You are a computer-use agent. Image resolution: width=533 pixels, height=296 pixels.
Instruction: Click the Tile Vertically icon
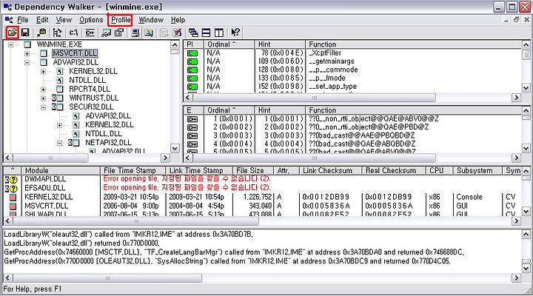219,33
